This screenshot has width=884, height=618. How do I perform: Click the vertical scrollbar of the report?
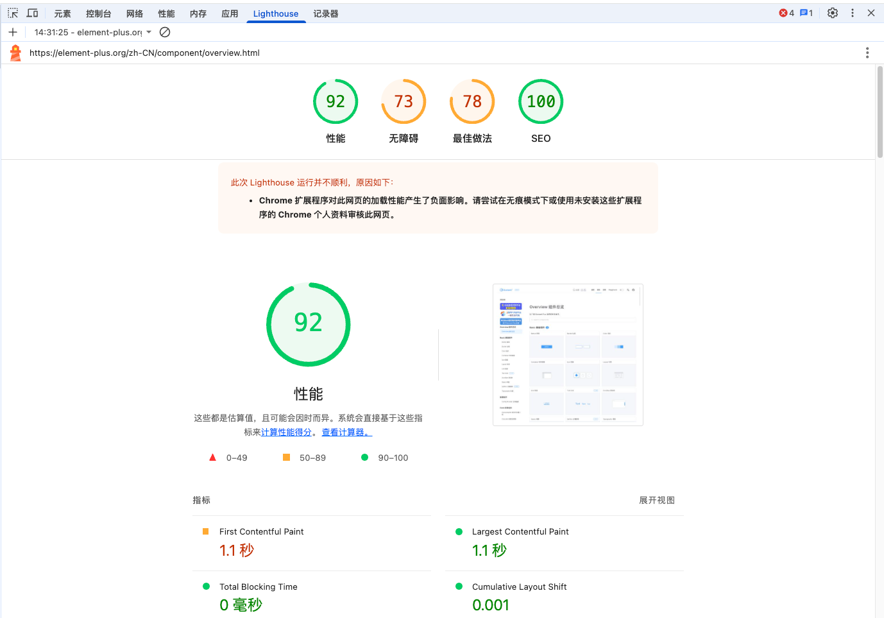pos(880,112)
